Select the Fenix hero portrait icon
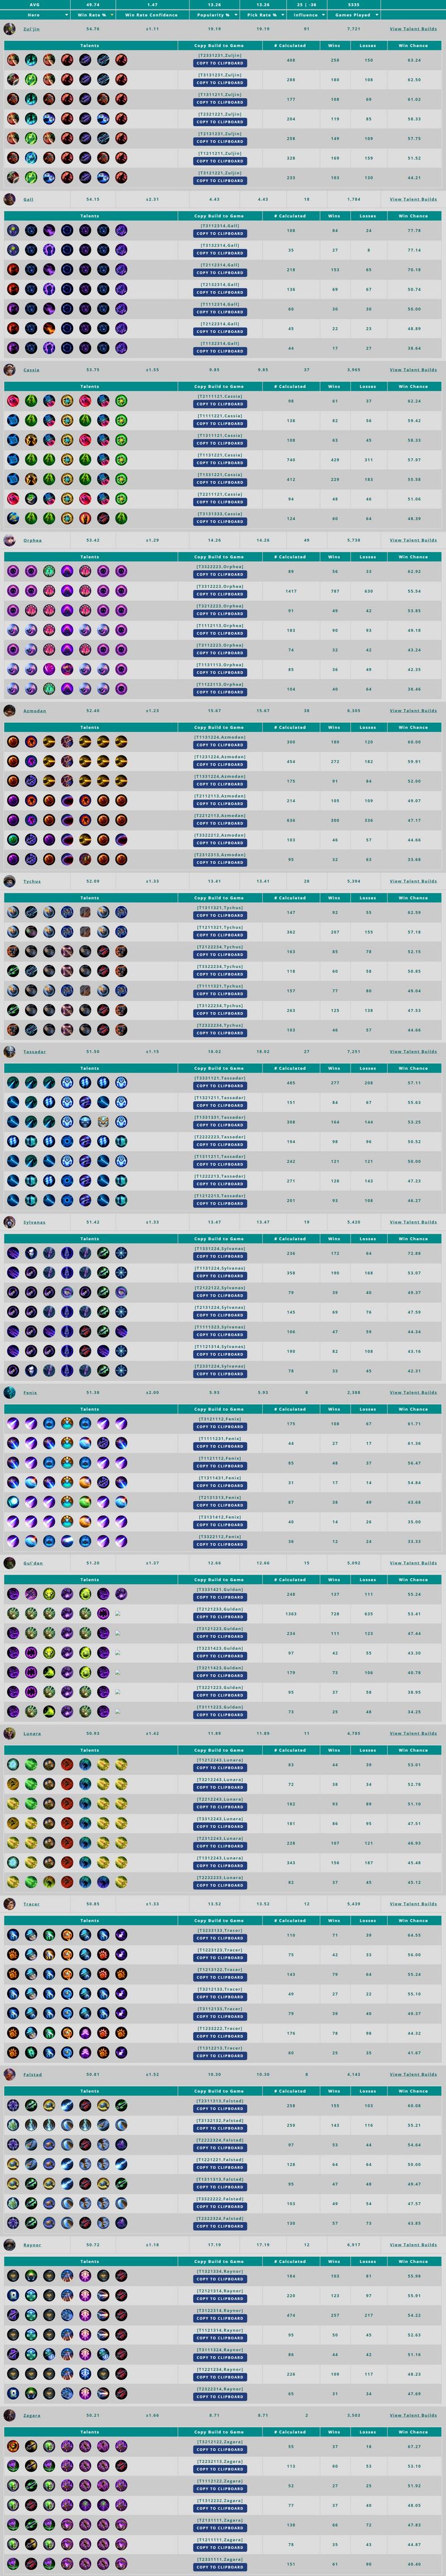This screenshot has width=446, height=2576. click(x=10, y=1392)
